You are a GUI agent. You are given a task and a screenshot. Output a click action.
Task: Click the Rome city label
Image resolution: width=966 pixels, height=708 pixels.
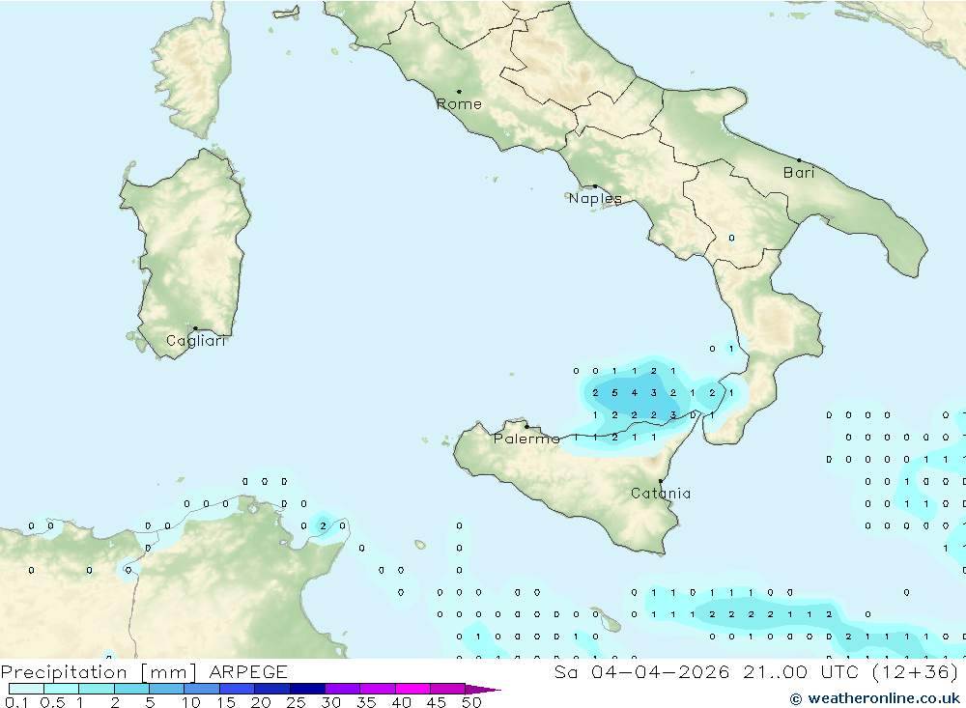[x=459, y=104]
